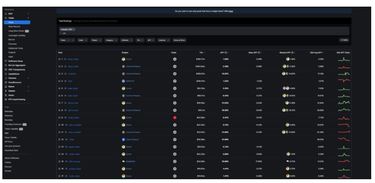The height and width of the screenshot is (183, 375).
Task: Click the 30d APY chart in row 4
Action: (x=344, y=81)
